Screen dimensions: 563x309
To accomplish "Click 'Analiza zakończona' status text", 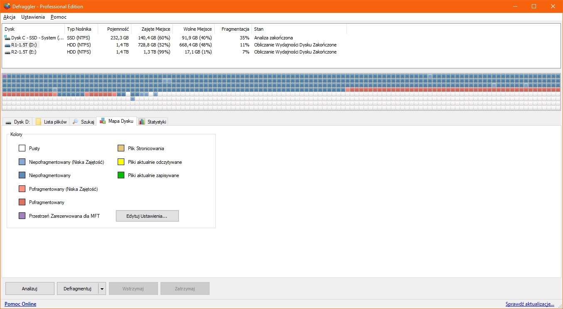I will click(x=274, y=38).
